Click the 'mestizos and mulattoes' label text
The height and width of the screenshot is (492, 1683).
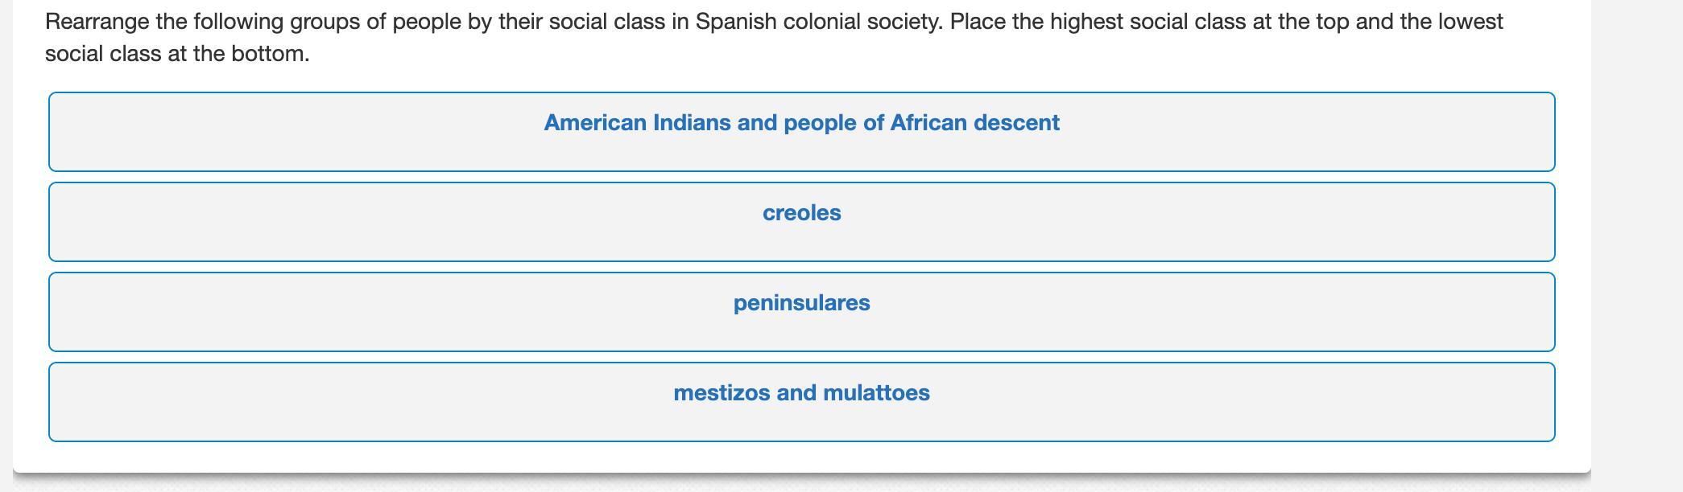(801, 393)
